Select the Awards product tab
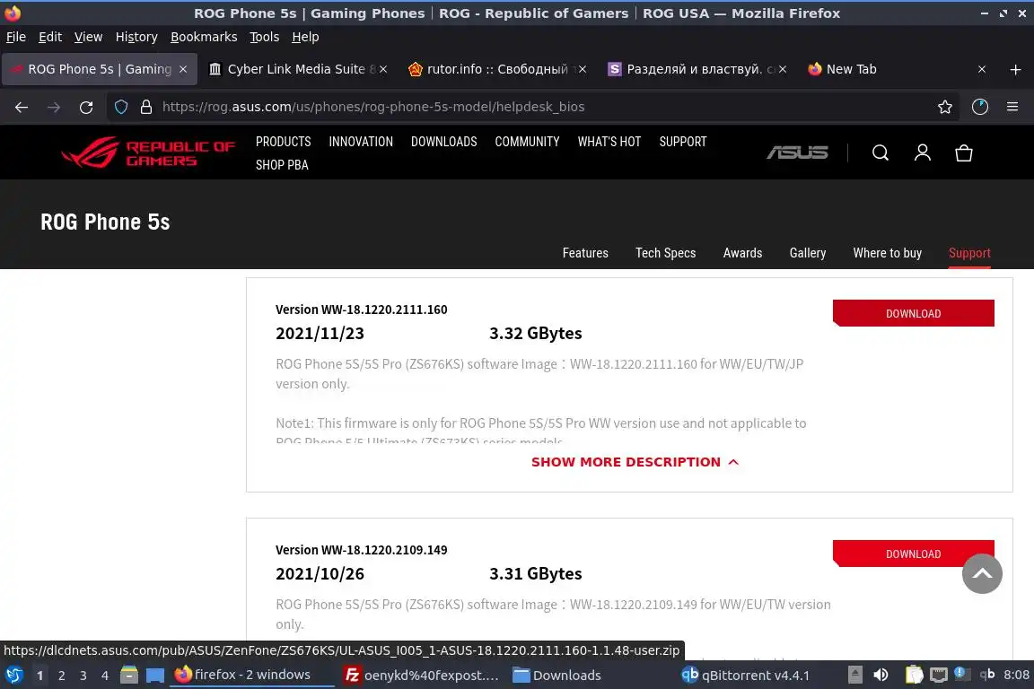The width and height of the screenshot is (1034, 689). pyautogui.click(x=742, y=253)
